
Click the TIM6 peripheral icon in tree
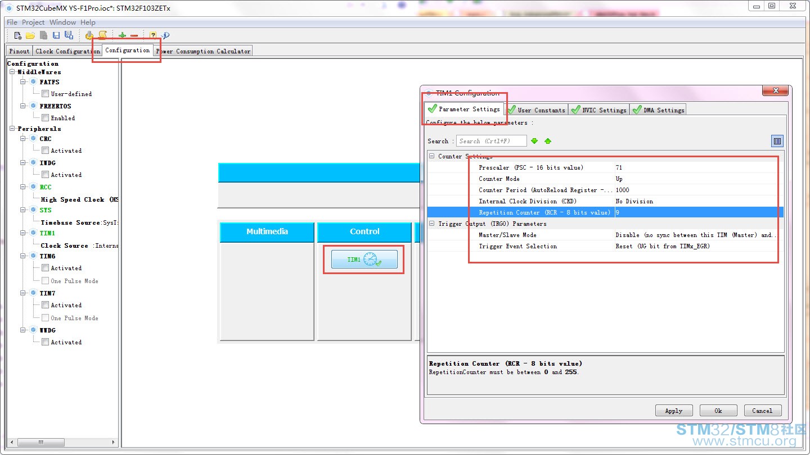(33, 256)
